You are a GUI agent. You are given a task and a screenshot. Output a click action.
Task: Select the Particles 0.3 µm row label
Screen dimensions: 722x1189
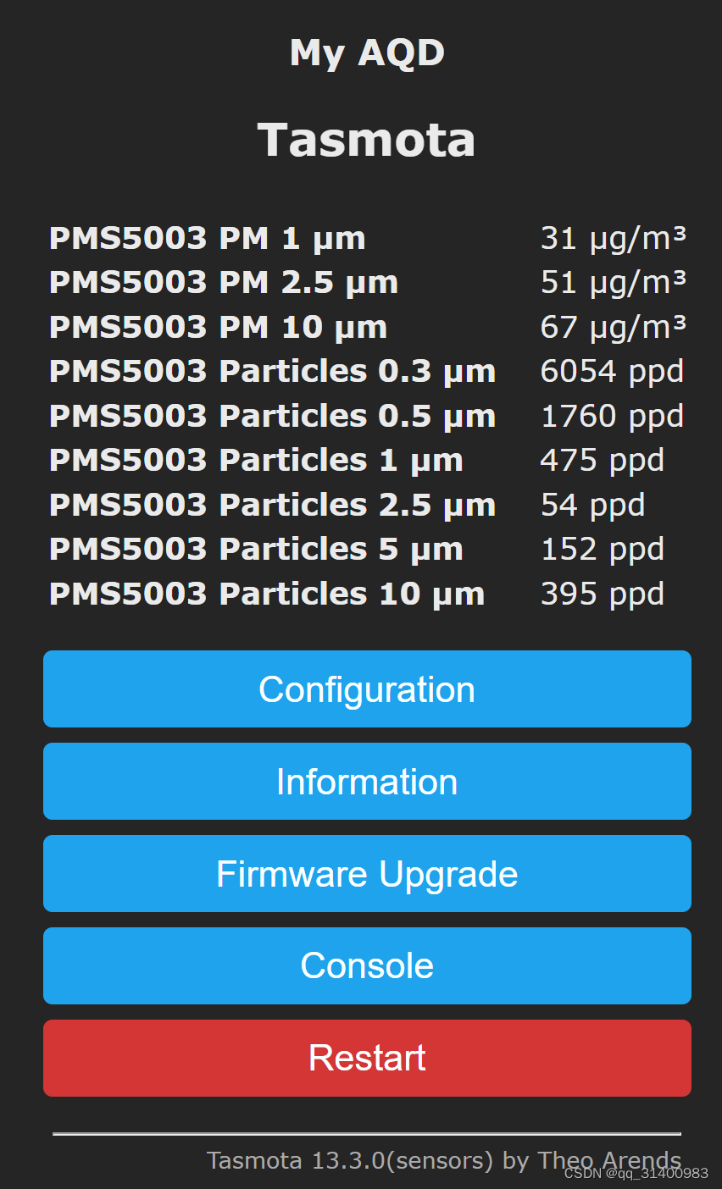272,372
